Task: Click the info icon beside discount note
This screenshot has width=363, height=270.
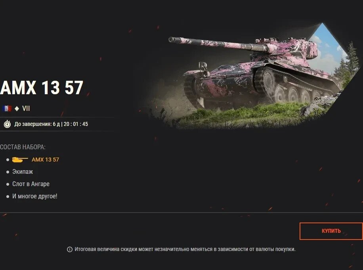Action: 70,249
